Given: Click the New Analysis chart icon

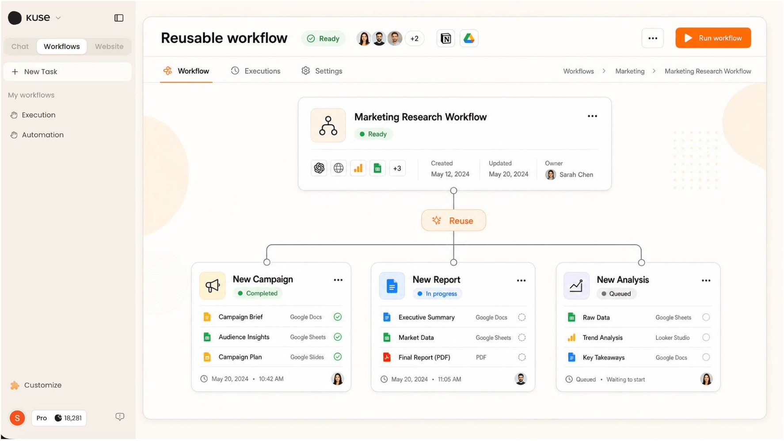Looking at the screenshot, I should click(576, 286).
